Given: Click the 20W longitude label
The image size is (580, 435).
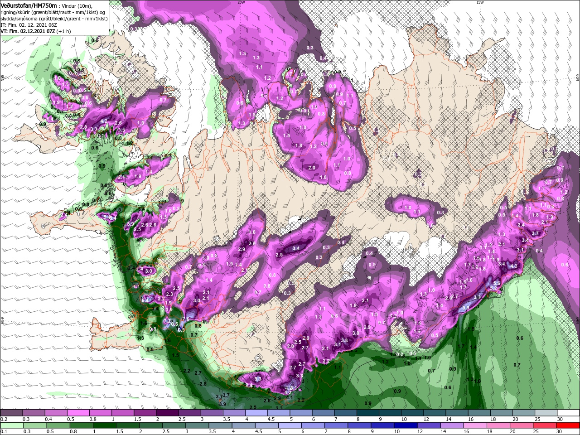Looking at the screenshot, I should (x=241, y=2).
